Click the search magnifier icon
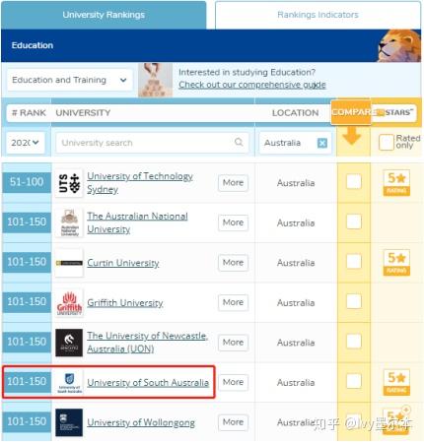The height and width of the screenshot is (444, 424). [239, 142]
